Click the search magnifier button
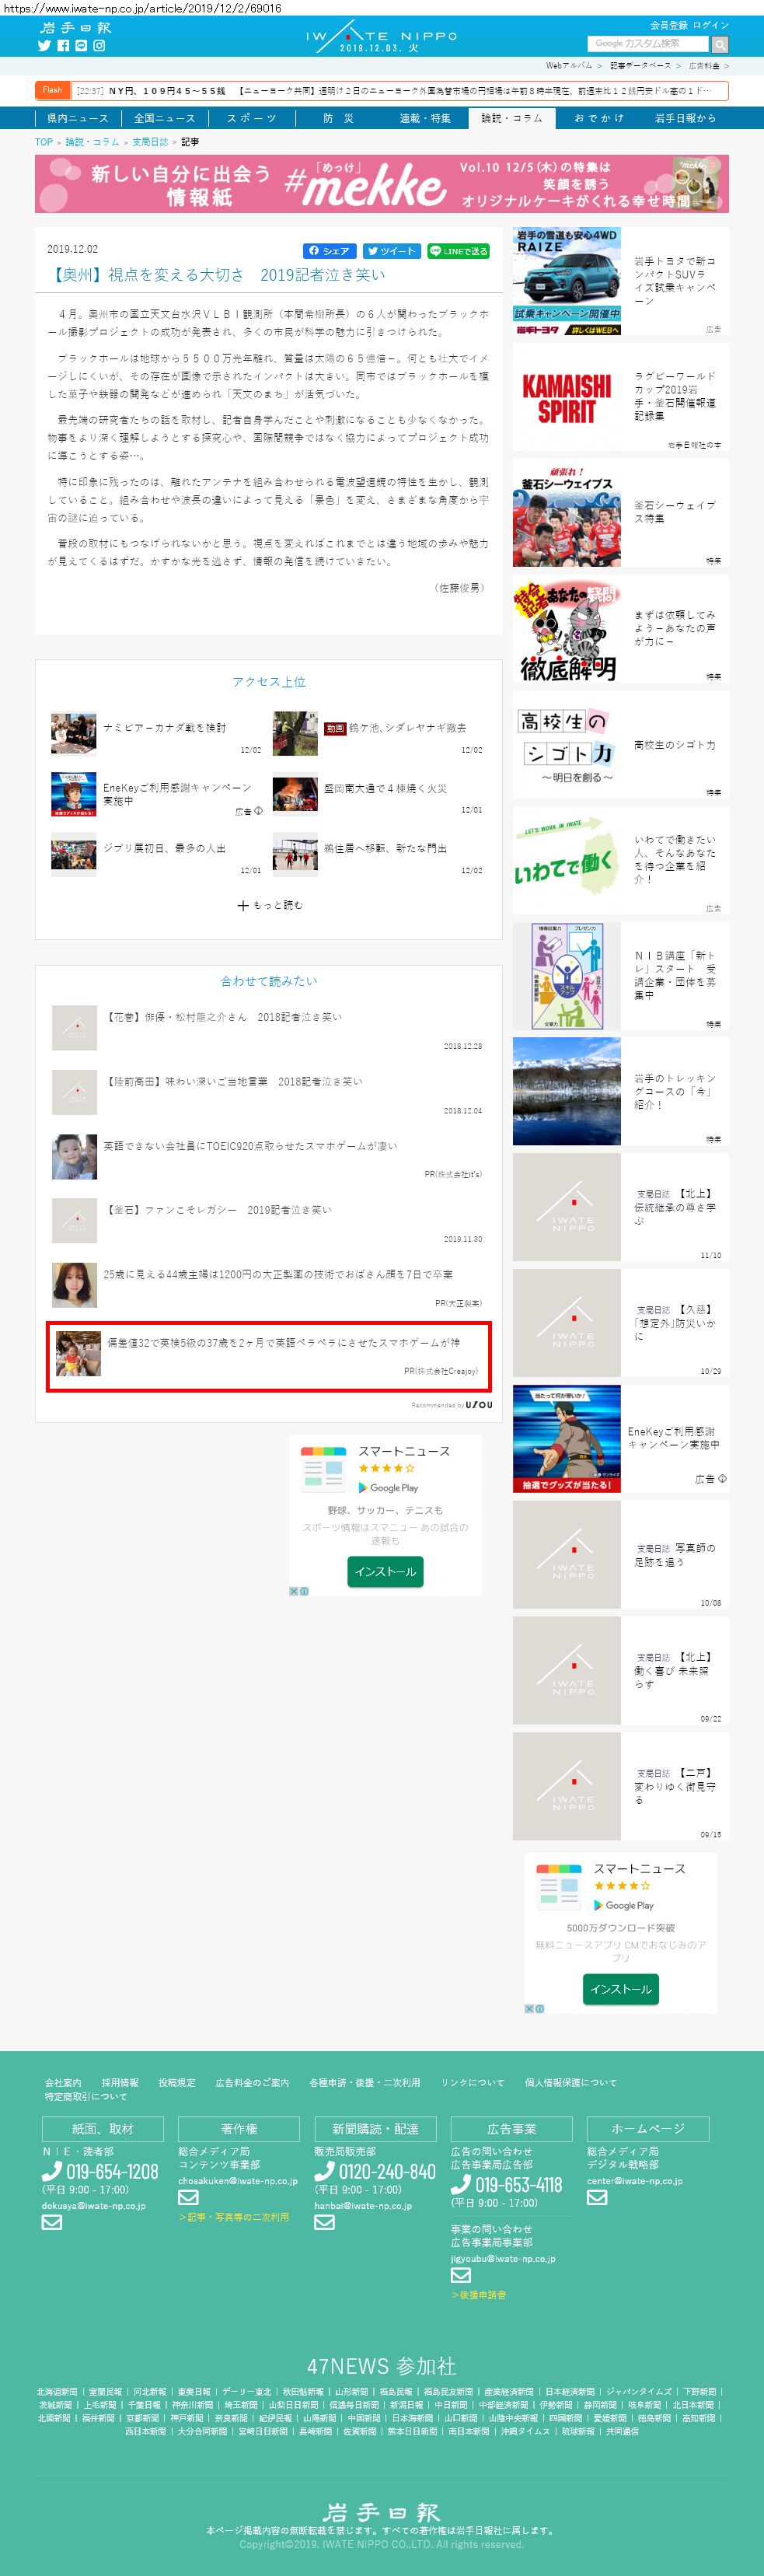The image size is (764, 2576). (719, 44)
